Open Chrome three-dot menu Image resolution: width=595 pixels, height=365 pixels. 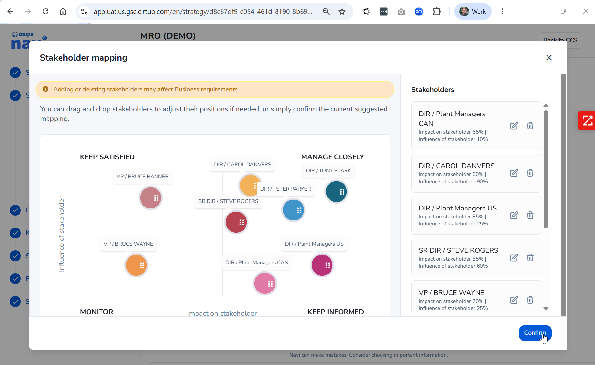502,12
